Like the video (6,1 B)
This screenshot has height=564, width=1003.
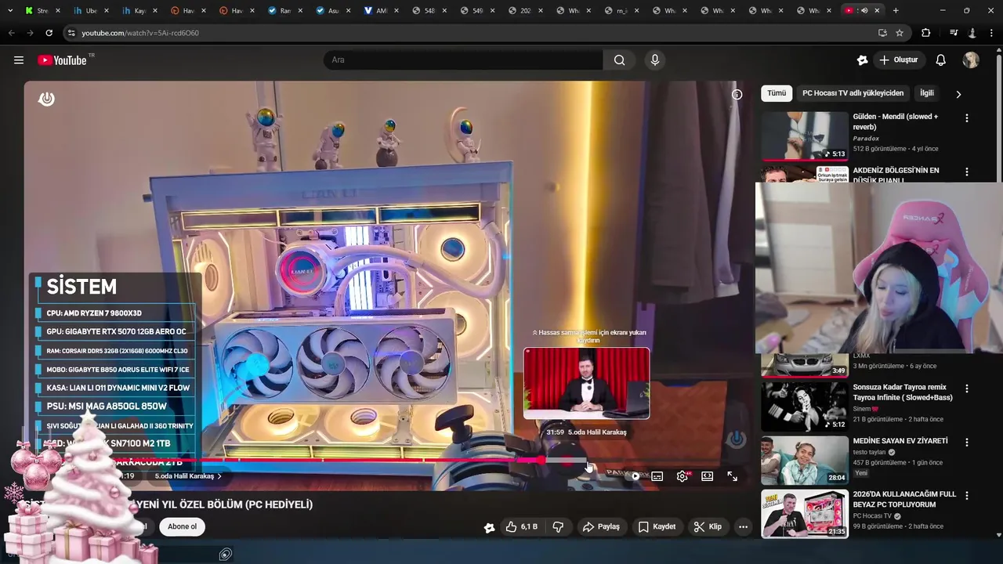click(522, 527)
